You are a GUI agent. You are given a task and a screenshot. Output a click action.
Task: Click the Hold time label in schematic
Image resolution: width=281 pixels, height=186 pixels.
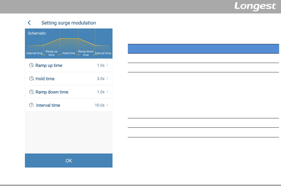point(69,53)
